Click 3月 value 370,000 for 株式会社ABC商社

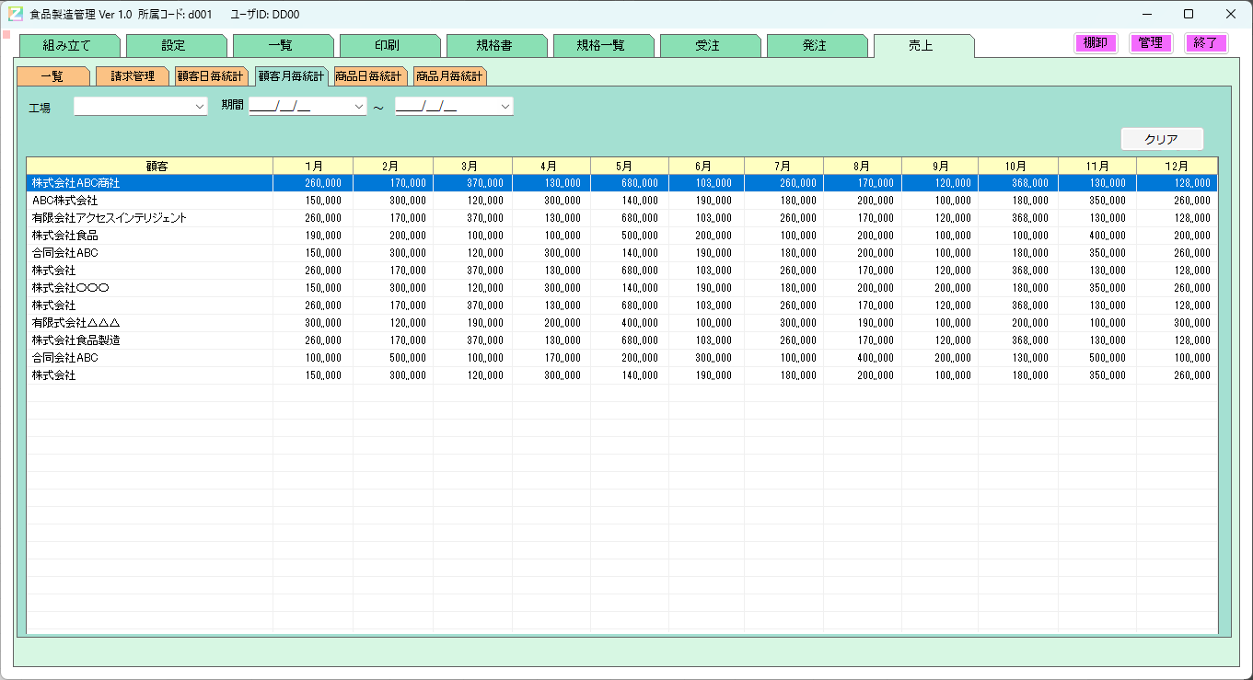click(x=485, y=184)
